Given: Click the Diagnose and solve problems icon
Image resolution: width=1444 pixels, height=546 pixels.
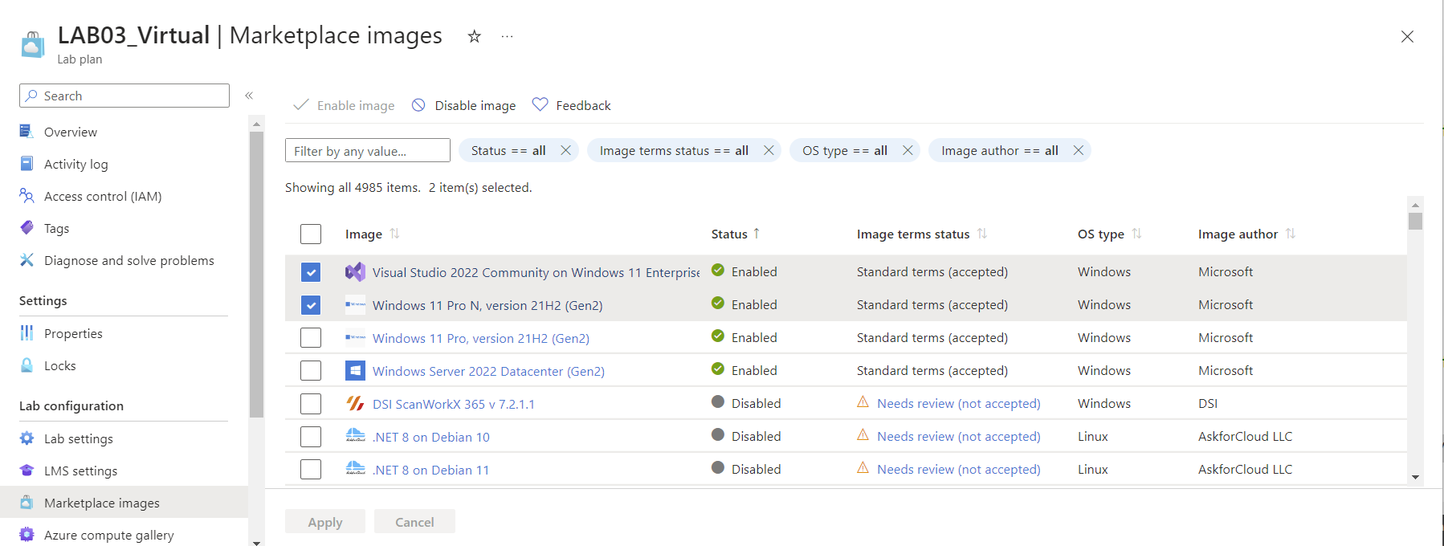Looking at the screenshot, I should click(27, 260).
